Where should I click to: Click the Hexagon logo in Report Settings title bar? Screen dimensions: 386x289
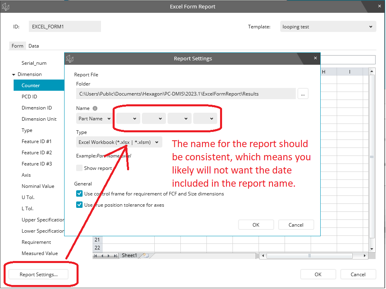pyautogui.click(x=70, y=58)
